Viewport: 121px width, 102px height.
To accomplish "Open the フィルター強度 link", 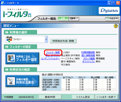I will [x=53, y=52].
